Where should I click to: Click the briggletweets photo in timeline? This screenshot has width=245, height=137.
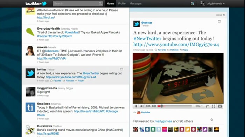click(x=30, y=92)
